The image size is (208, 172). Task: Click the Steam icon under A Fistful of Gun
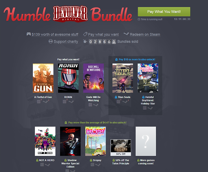(x=46, y=102)
